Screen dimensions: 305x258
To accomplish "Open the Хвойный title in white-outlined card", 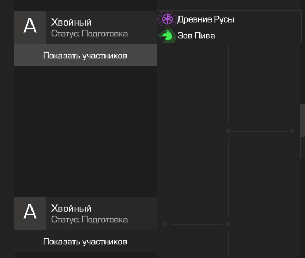I will click(x=71, y=22).
